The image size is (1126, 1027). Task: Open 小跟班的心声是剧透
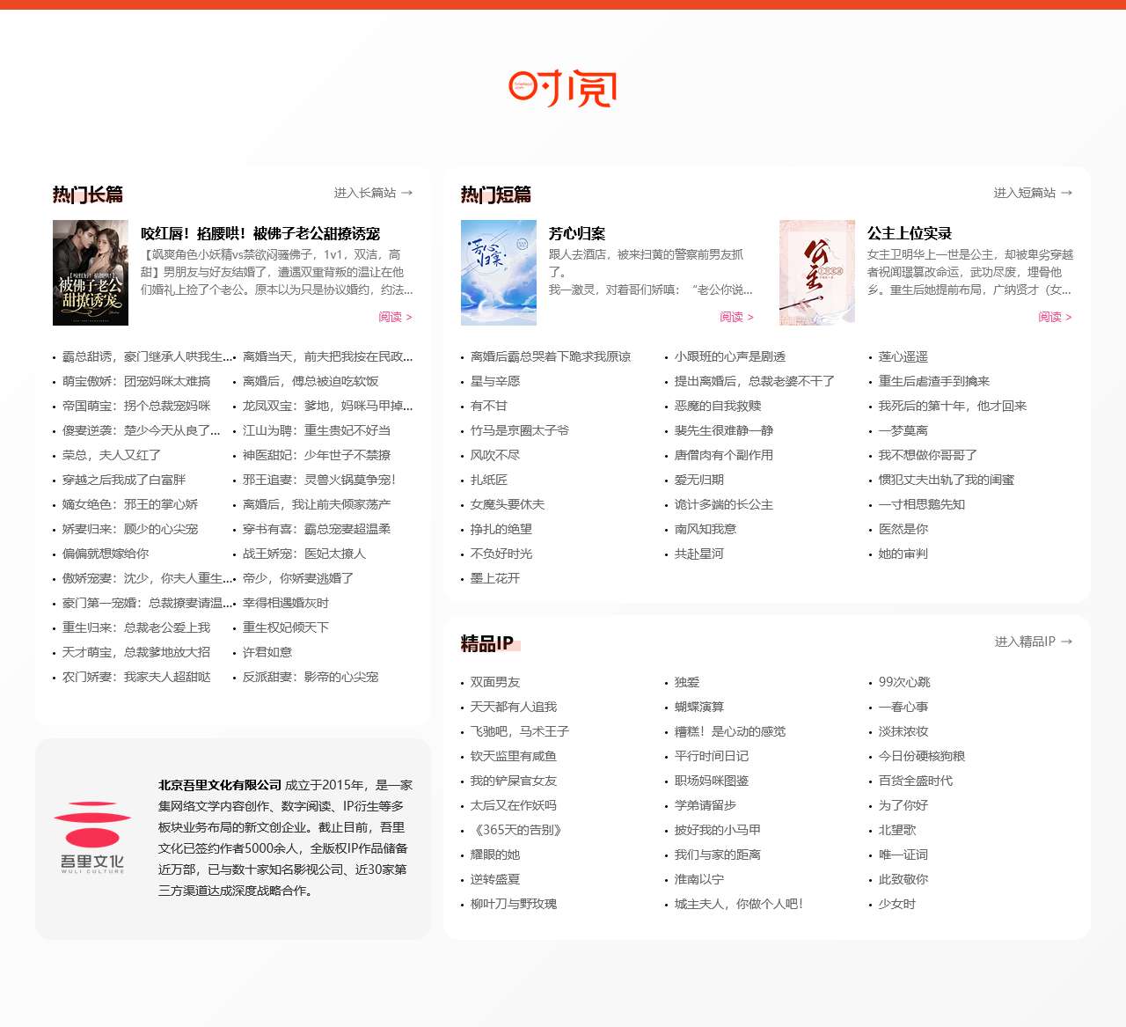[730, 356]
